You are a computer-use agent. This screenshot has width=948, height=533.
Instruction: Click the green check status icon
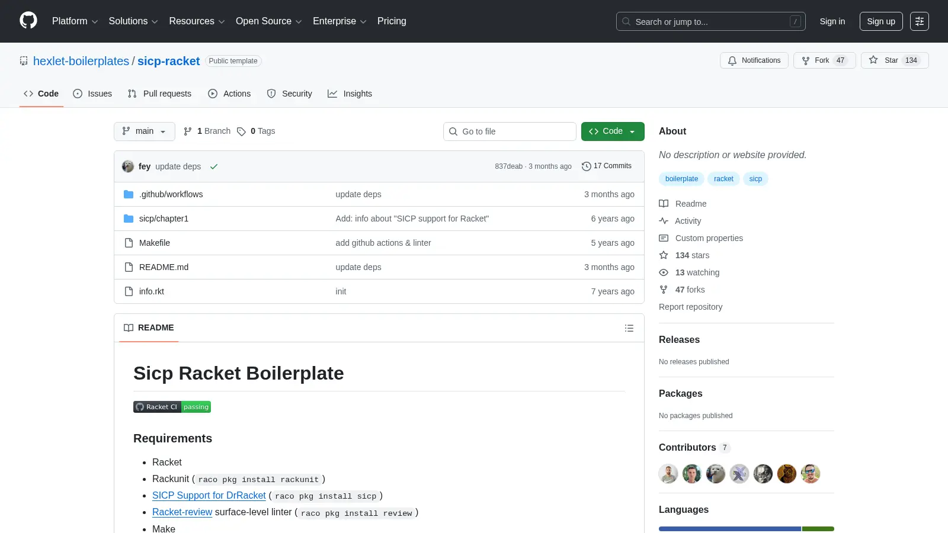[214, 166]
